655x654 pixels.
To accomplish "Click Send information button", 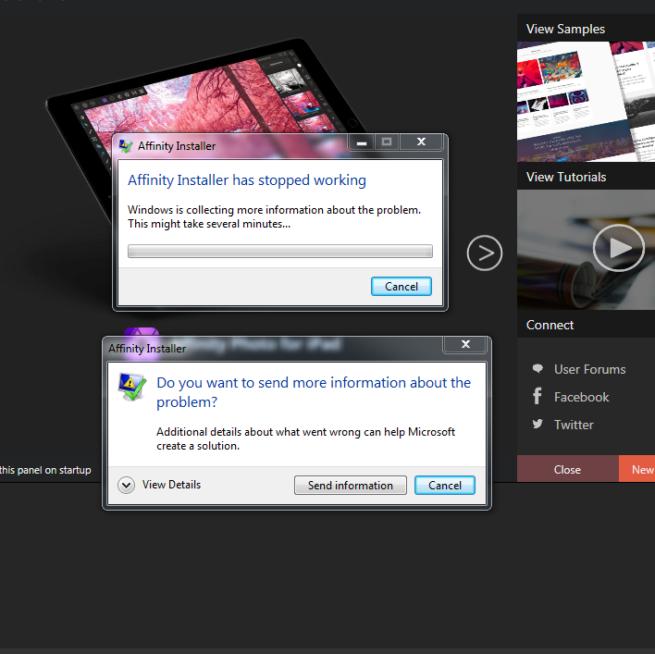I will pos(350,486).
